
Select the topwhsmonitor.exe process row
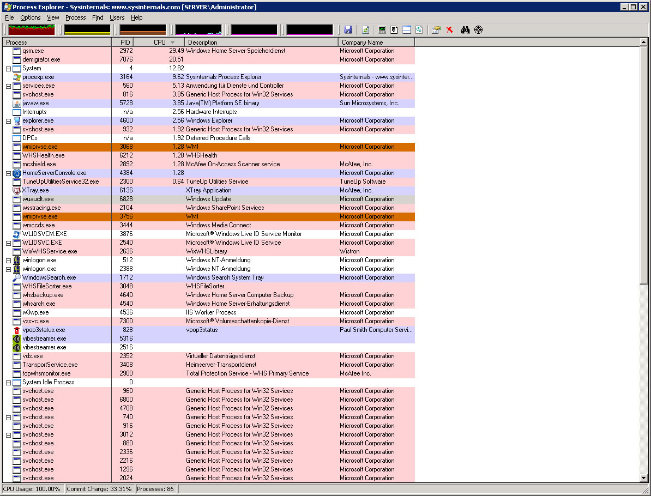point(208,373)
